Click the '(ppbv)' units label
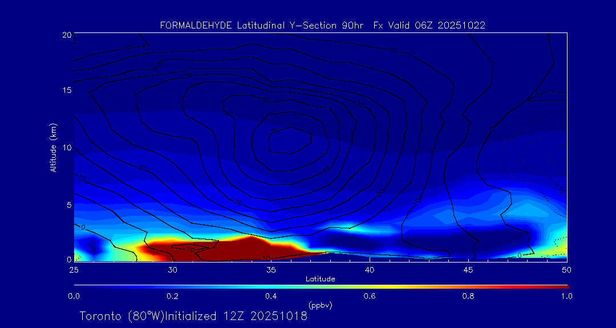Image resolution: width=616 pixels, height=328 pixels. [x=320, y=305]
